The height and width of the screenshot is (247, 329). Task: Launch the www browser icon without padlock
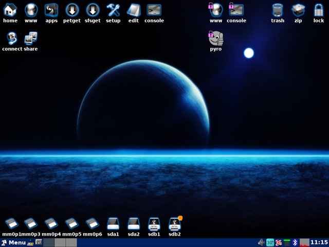click(x=31, y=10)
